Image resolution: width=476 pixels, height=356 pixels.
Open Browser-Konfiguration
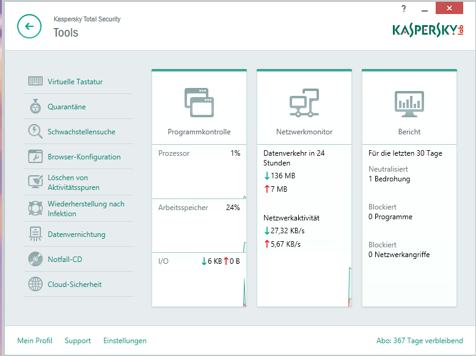tap(84, 157)
